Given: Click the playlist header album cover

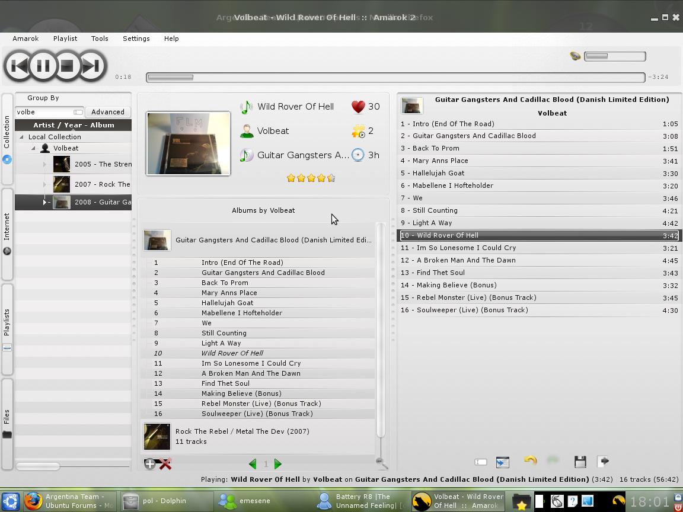Looking at the screenshot, I should pyautogui.click(x=412, y=106).
